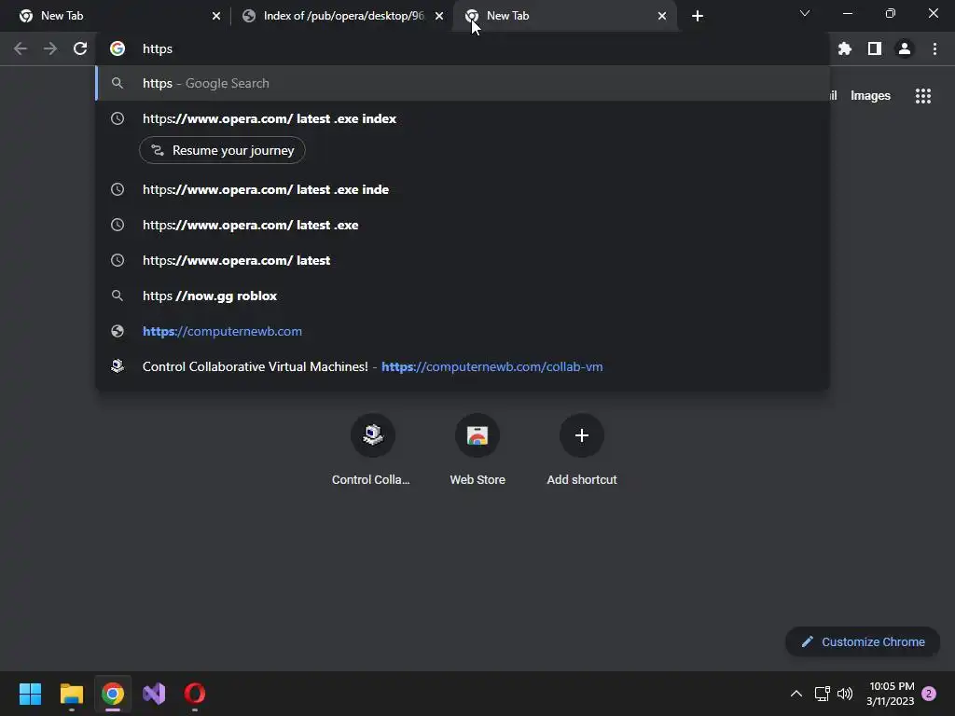The height and width of the screenshot is (716, 955).
Task: Open notification badge showing 2
Action: coord(929,694)
